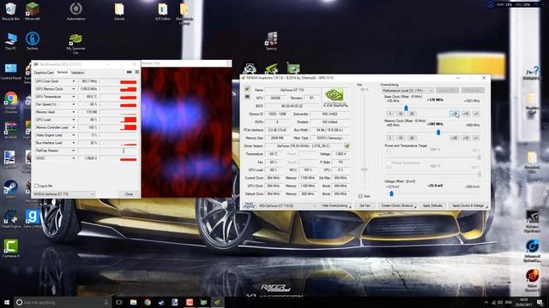The width and height of the screenshot is (549, 308).
Task: Click +1 button for Memory Clock Offset
Action: 476,138
